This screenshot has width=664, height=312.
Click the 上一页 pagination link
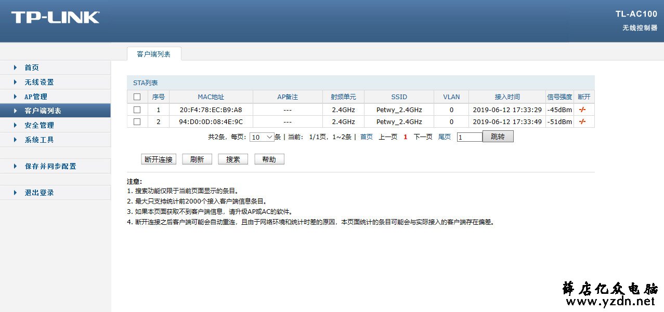[x=388, y=137]
